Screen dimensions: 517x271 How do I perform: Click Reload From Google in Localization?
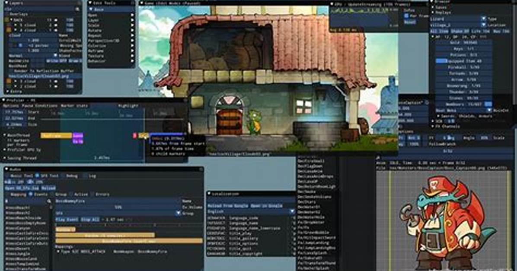227,206
